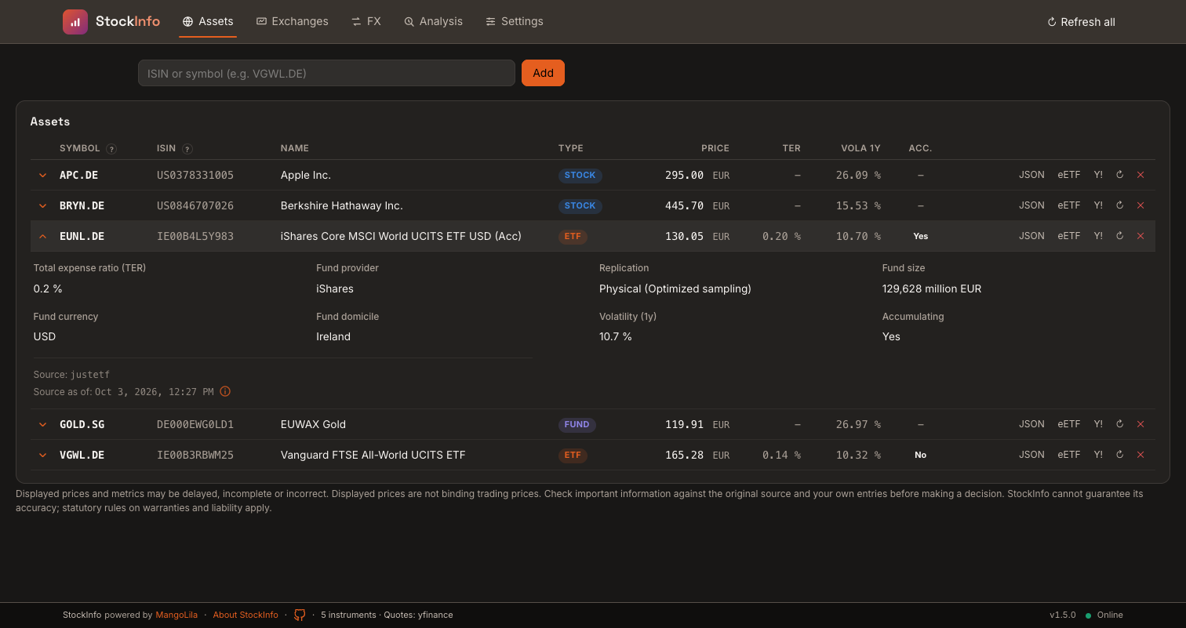Click the StockInfo logo icon
The width and height of the screenshot is (1186, 628).
tap(75, 22)
